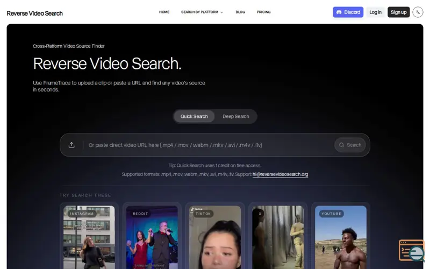This screenshot has width=430, height=269.
Task: Open the X sample video thumbnail
Action: (x=278, y=237)
